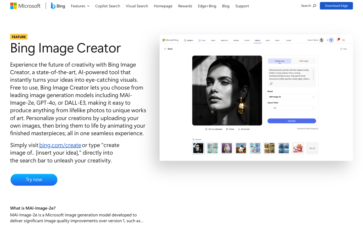
Task: Open Help in the preview's top right
Action: 343,49
